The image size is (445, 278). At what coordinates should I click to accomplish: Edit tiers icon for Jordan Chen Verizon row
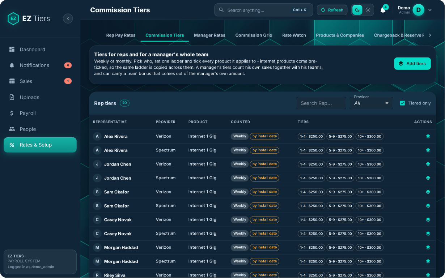(428, 164)
